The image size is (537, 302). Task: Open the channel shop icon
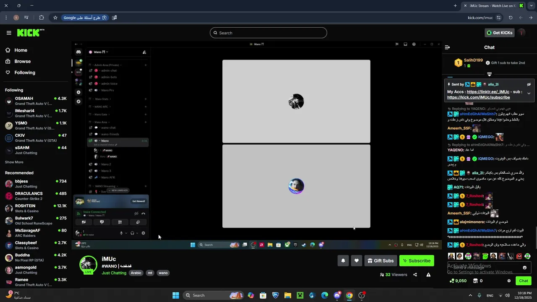(475, 281)
